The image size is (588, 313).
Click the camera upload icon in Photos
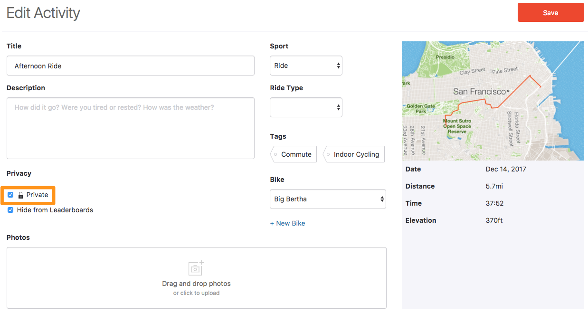196,268
